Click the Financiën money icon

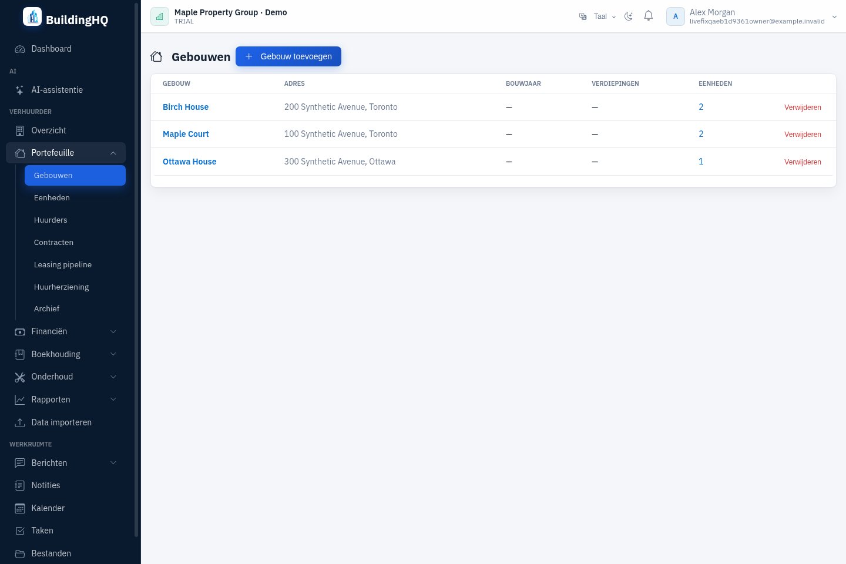(x=20, y=332)
